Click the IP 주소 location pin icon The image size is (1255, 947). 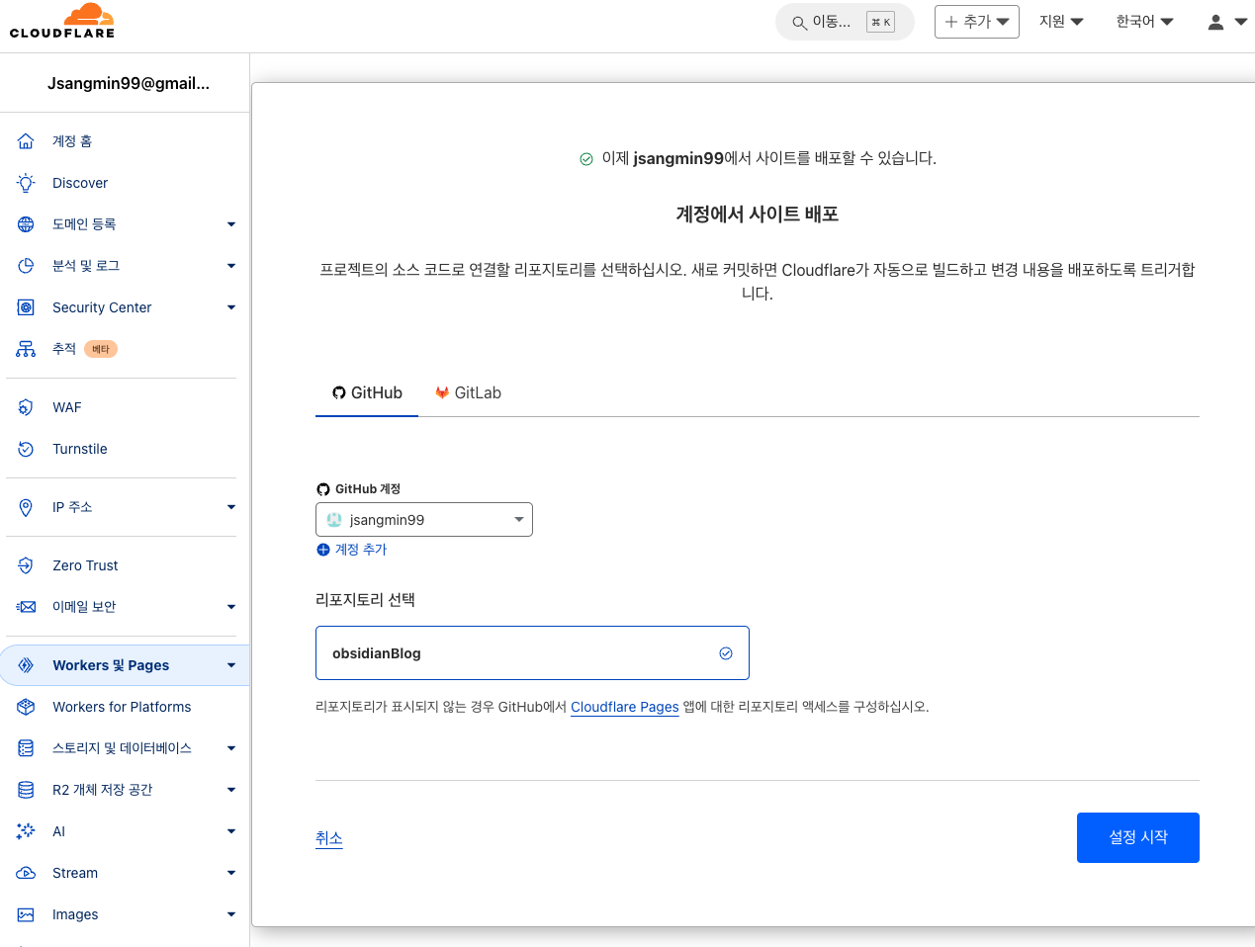pos(26,507)
